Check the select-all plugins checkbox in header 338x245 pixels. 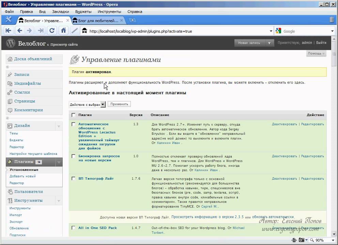(74, 115)
